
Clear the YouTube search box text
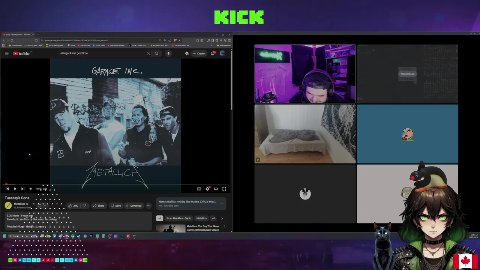click(148, 53)
